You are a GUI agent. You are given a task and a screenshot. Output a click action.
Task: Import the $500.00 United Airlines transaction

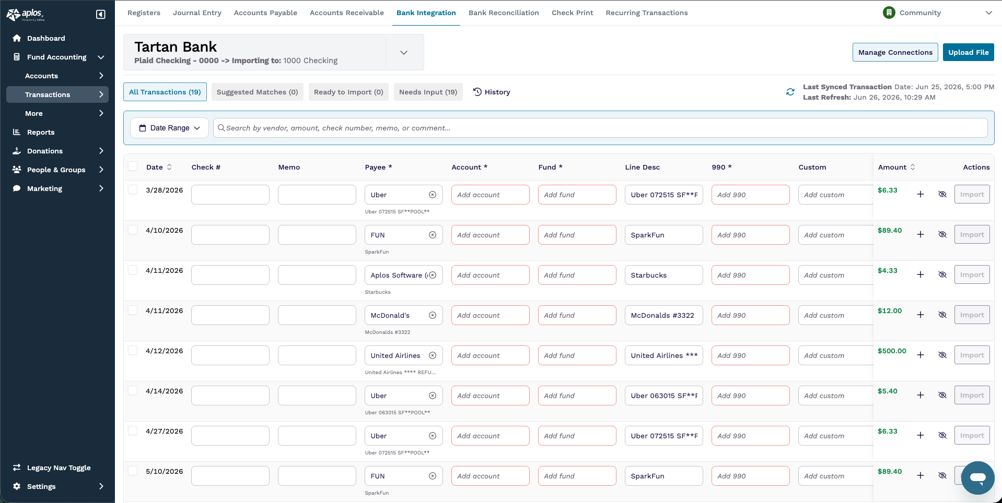pos(972,355)
